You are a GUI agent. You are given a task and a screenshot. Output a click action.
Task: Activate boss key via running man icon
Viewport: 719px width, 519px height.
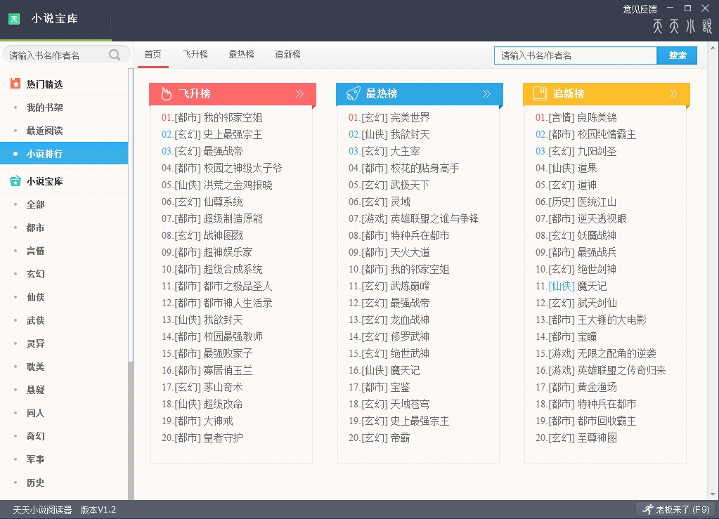648,509
